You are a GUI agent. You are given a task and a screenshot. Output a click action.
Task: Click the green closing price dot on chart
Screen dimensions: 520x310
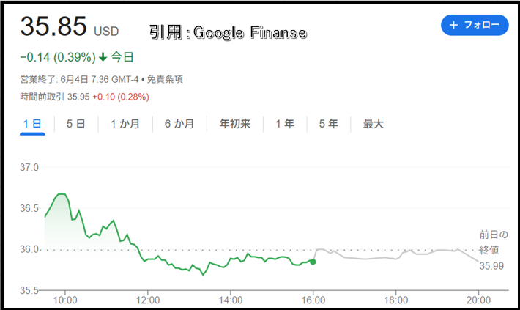(313, 262)
